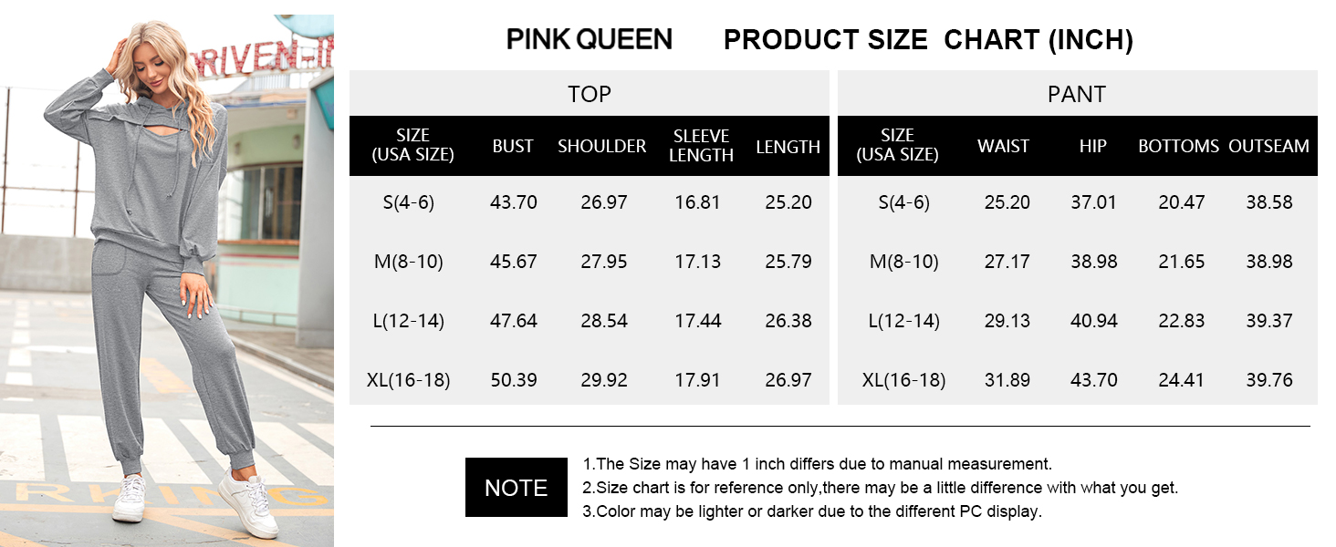Screen dimensions: 1336x547
Task: Click bust value 45.67
Action: 514,262
